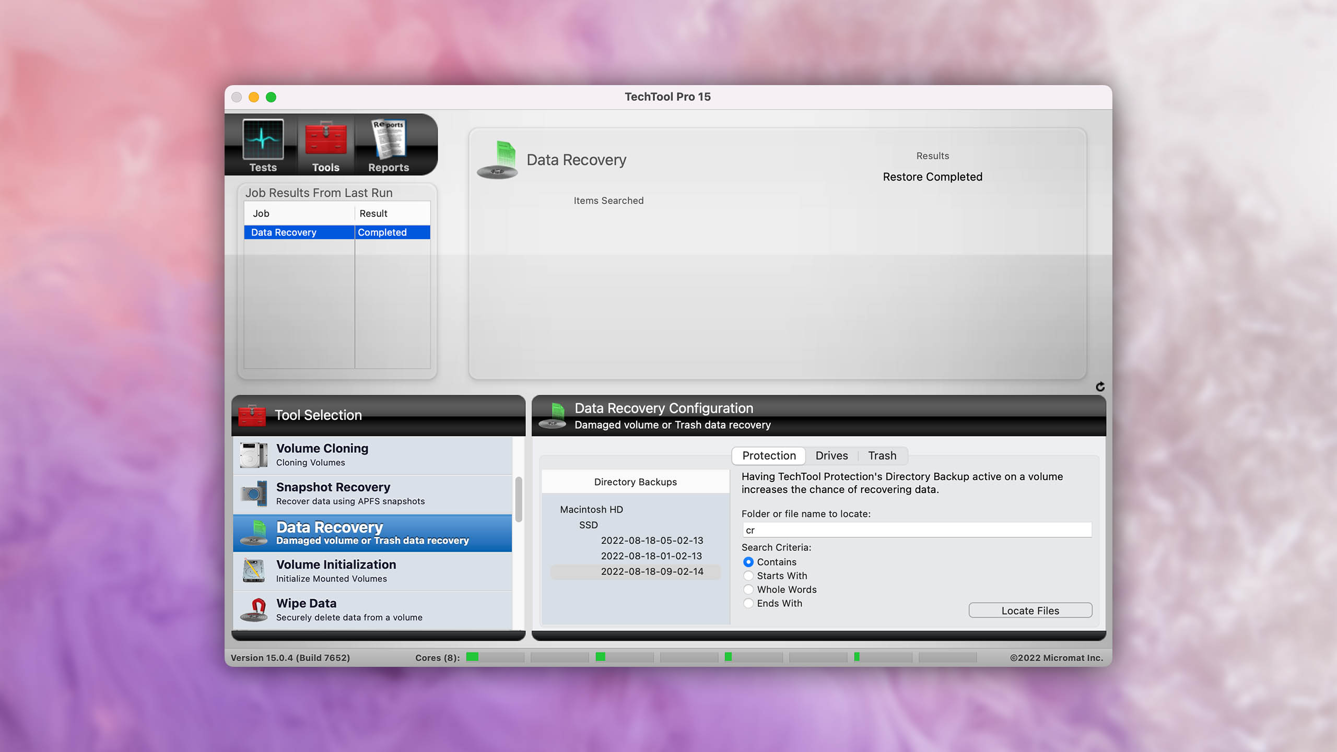Switch to the Drives tab
Screen dimensions: 1337x752
831,455
